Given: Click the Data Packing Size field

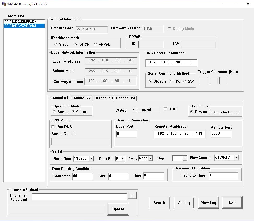Looking at the screenshot, I should [119, 176].
